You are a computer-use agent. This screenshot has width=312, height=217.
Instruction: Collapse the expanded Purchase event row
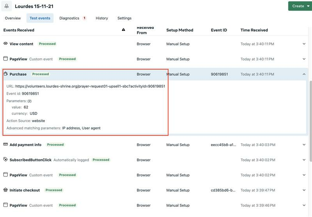(304, 74)
